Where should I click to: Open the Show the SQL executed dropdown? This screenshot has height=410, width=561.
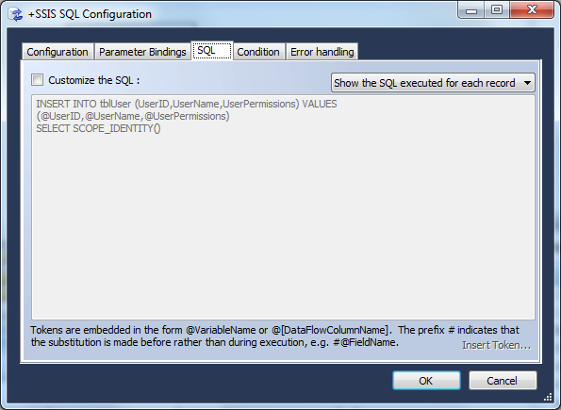[433, 83]
